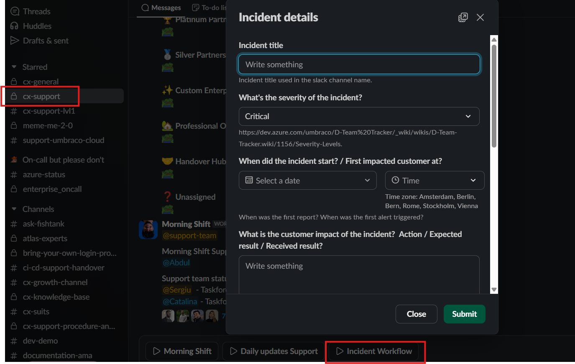
Task: Expand the severity dropdown showing Critical
Action: click(x=359, y=116)
